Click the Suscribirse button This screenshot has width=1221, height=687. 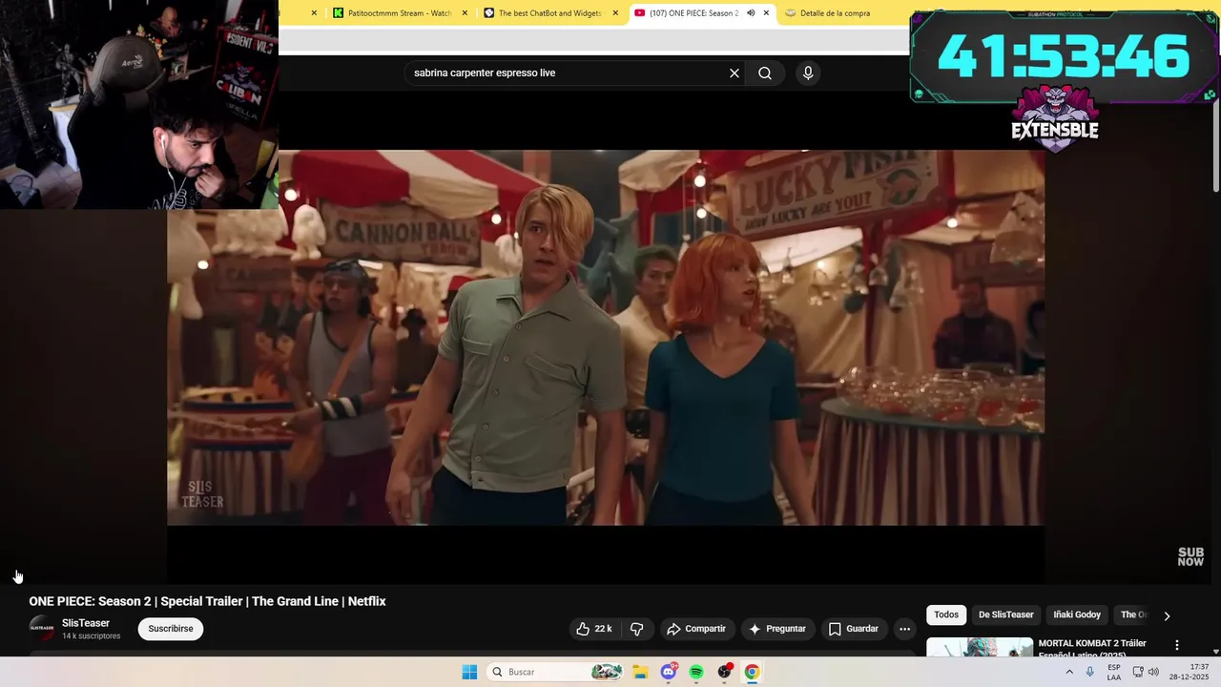pyautogui.click(x=171, y=629)
